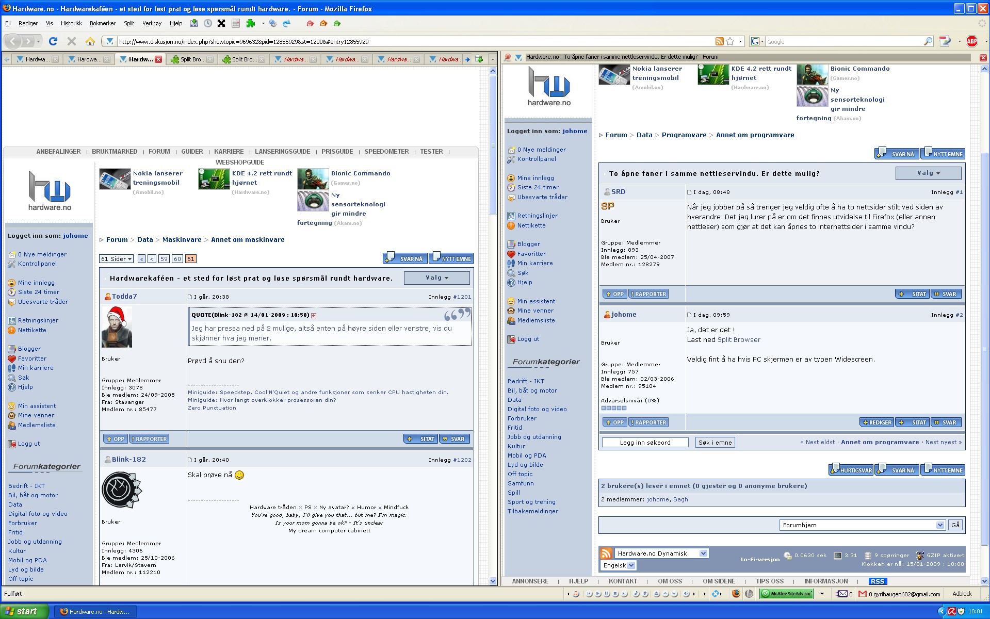
Task: Open the Split Browser link in post
Action: [x=739, y=340]
